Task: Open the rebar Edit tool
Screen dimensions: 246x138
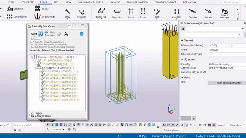Action: coord(157,14)
